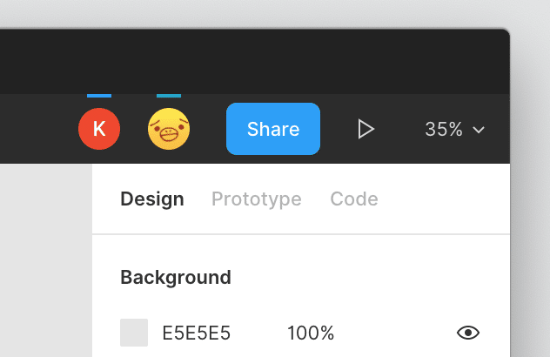Image resolution: width=550 pixels, height=357 pixels.
Task: Click the teal indicator above duck avatar
Action: pos(169,96)
